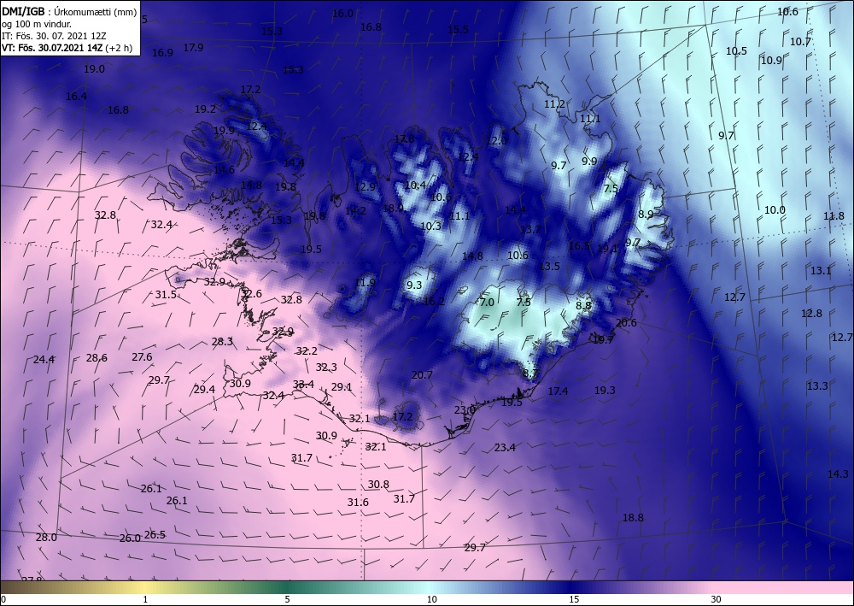The image size is (854, 606).
Task: Click the map value 12.8
Action: [x=811, y=314]
